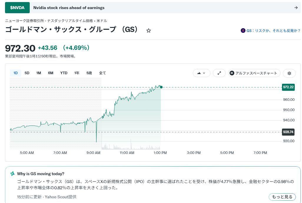The height and width of the screenshot is (203, 302).
Task: Click the +43.56 price change value
Action: click(48, 48)
